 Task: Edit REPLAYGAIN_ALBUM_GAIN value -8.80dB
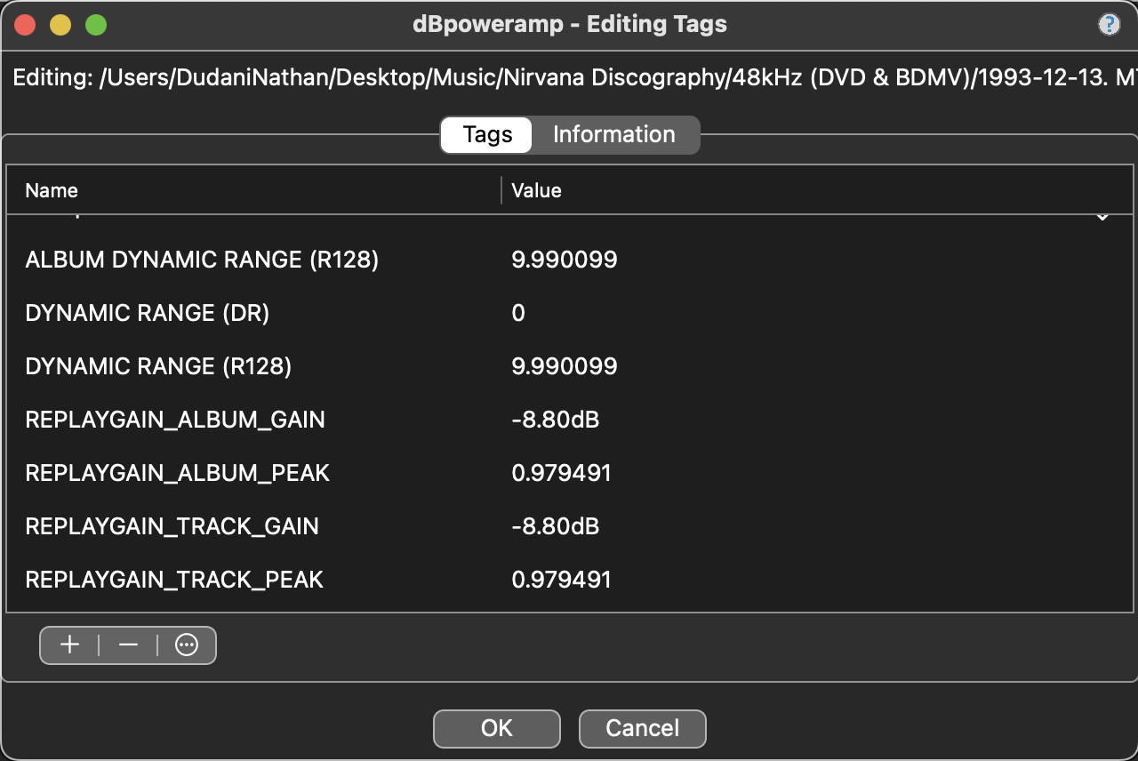coord(556,421)
